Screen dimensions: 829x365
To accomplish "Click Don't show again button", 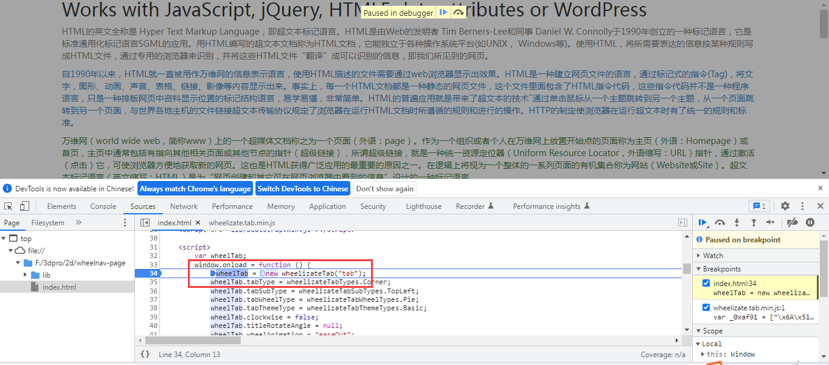I will point(384,188).
